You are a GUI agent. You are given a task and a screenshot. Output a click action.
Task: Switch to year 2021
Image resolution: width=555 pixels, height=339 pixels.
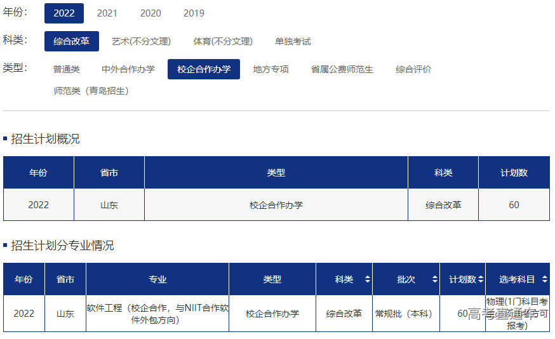[107, 13]
